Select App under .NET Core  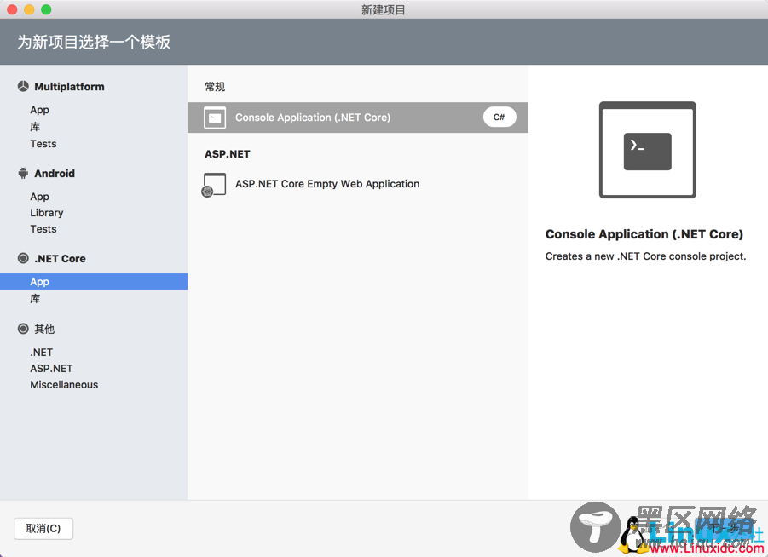(94, 281)
